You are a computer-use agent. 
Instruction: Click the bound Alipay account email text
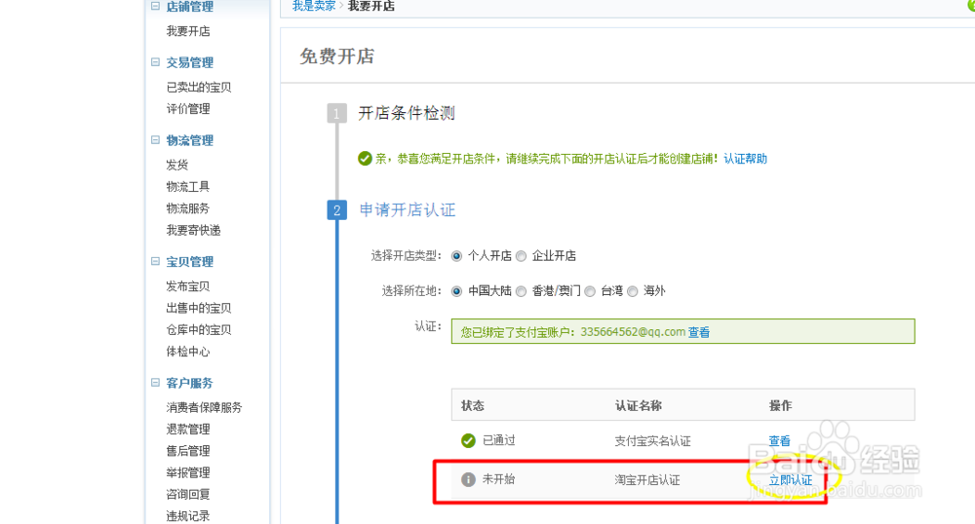tap(633, 332)
